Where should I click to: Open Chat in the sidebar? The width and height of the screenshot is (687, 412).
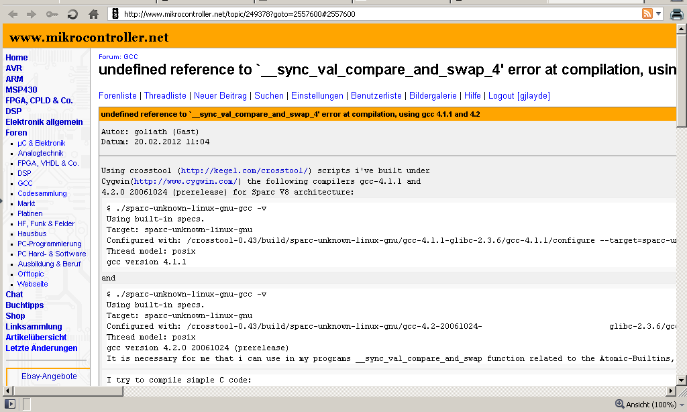[x=14, y=295]
